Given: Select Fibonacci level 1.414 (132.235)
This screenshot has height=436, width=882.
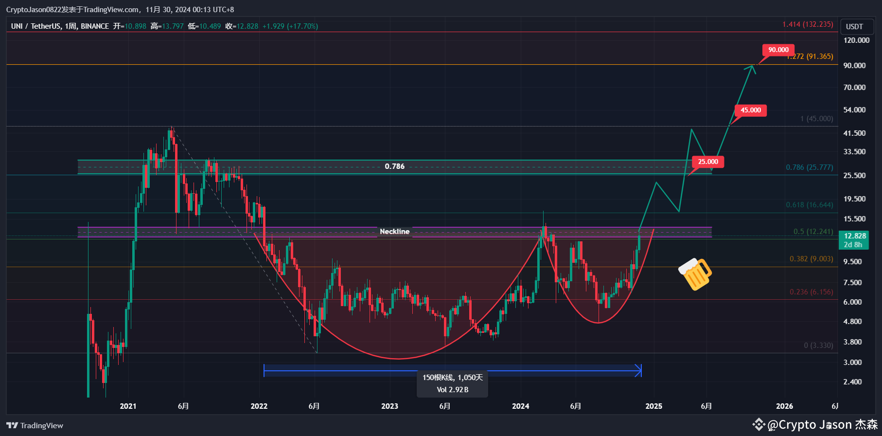Looking at the screenshot, I should tap(808, 24).
